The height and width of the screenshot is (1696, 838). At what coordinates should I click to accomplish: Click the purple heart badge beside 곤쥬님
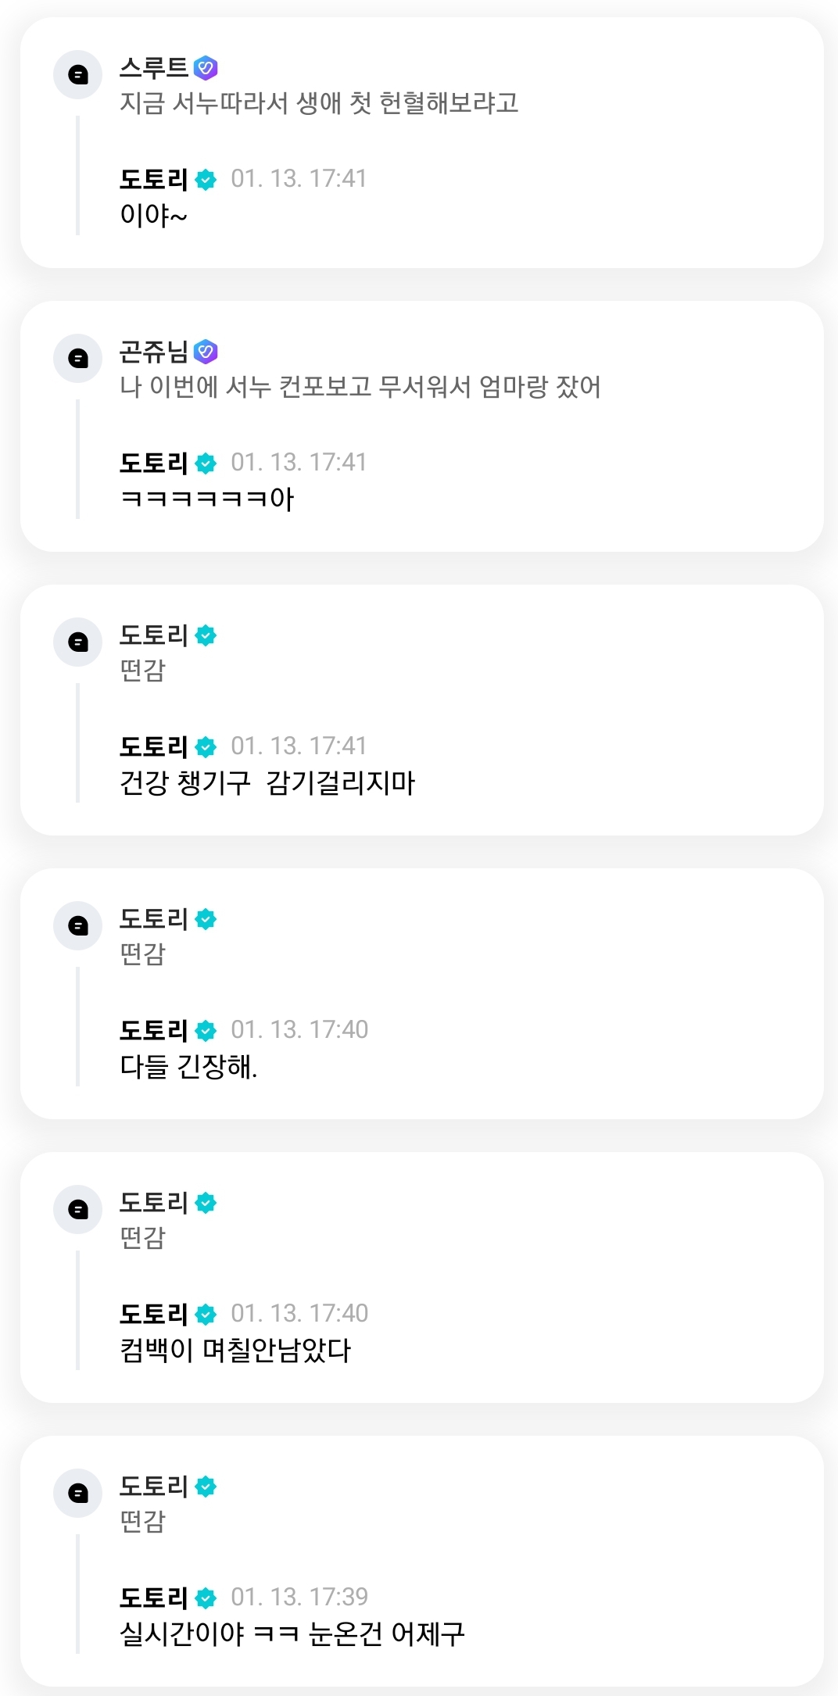coord(206,352)
